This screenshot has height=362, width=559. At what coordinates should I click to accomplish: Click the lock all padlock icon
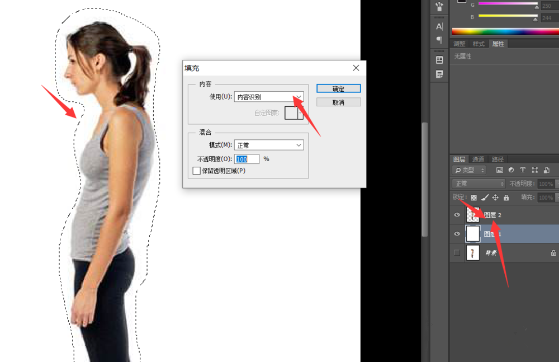click(x=506, y=198)
